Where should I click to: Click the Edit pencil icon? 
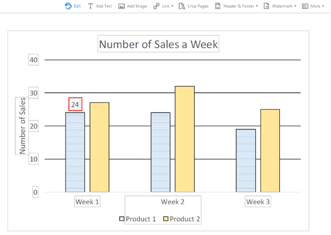coord(68,6)
